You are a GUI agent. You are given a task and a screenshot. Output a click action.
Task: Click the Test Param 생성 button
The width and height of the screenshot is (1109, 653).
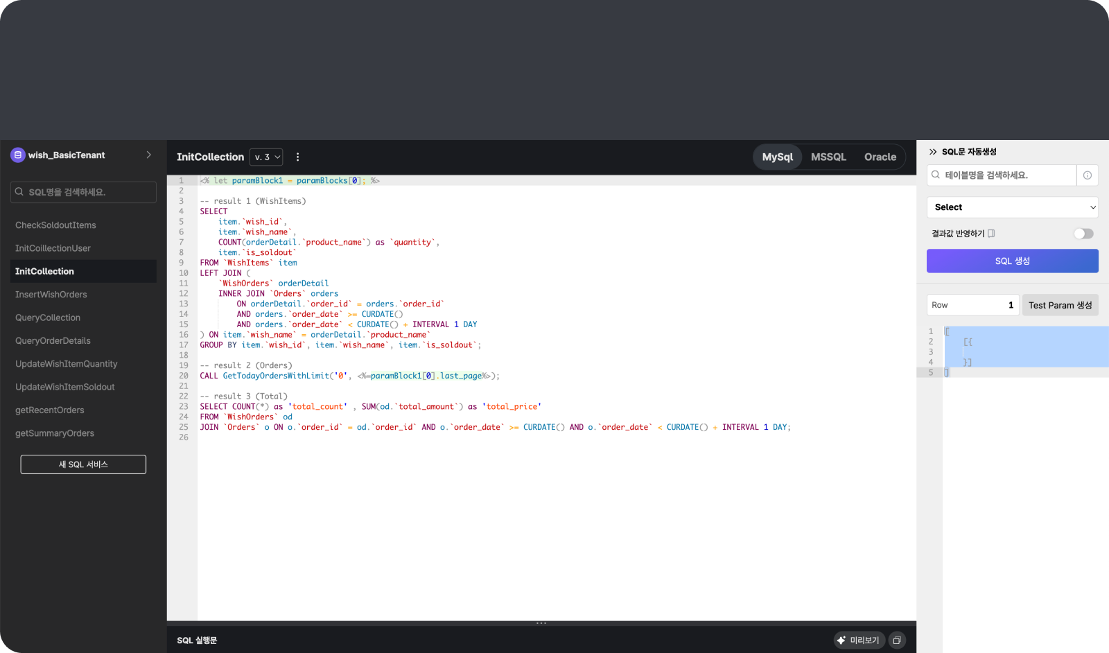click(x=1060, y=305)
